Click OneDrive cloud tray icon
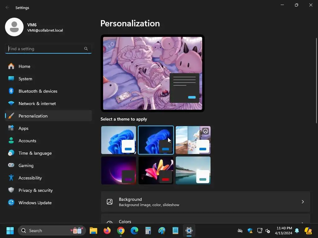This screenshot has width=318, height=238. tap(240, 231)
